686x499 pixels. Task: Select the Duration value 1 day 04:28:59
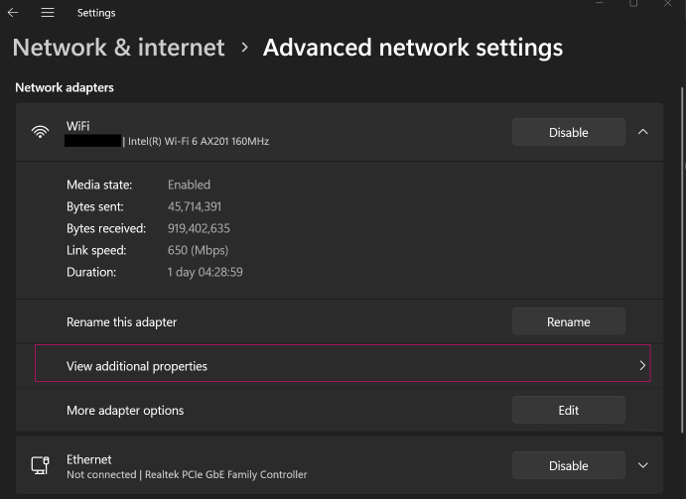coord(205,272)
